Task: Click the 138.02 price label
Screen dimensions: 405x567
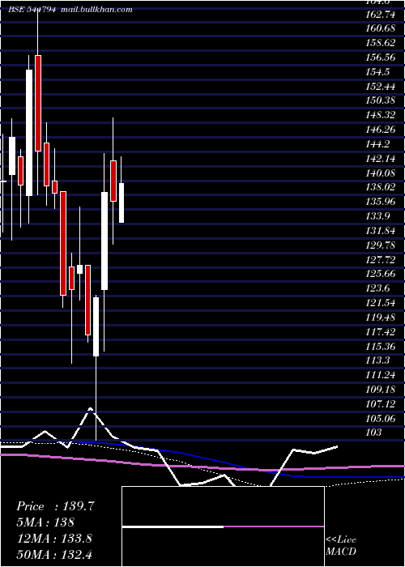Action: click(x=381, y=188)
